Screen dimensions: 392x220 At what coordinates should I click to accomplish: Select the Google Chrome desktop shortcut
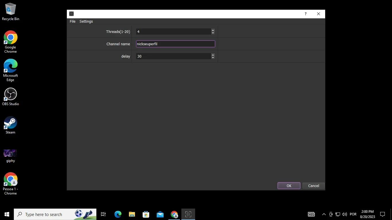point(11,42)
